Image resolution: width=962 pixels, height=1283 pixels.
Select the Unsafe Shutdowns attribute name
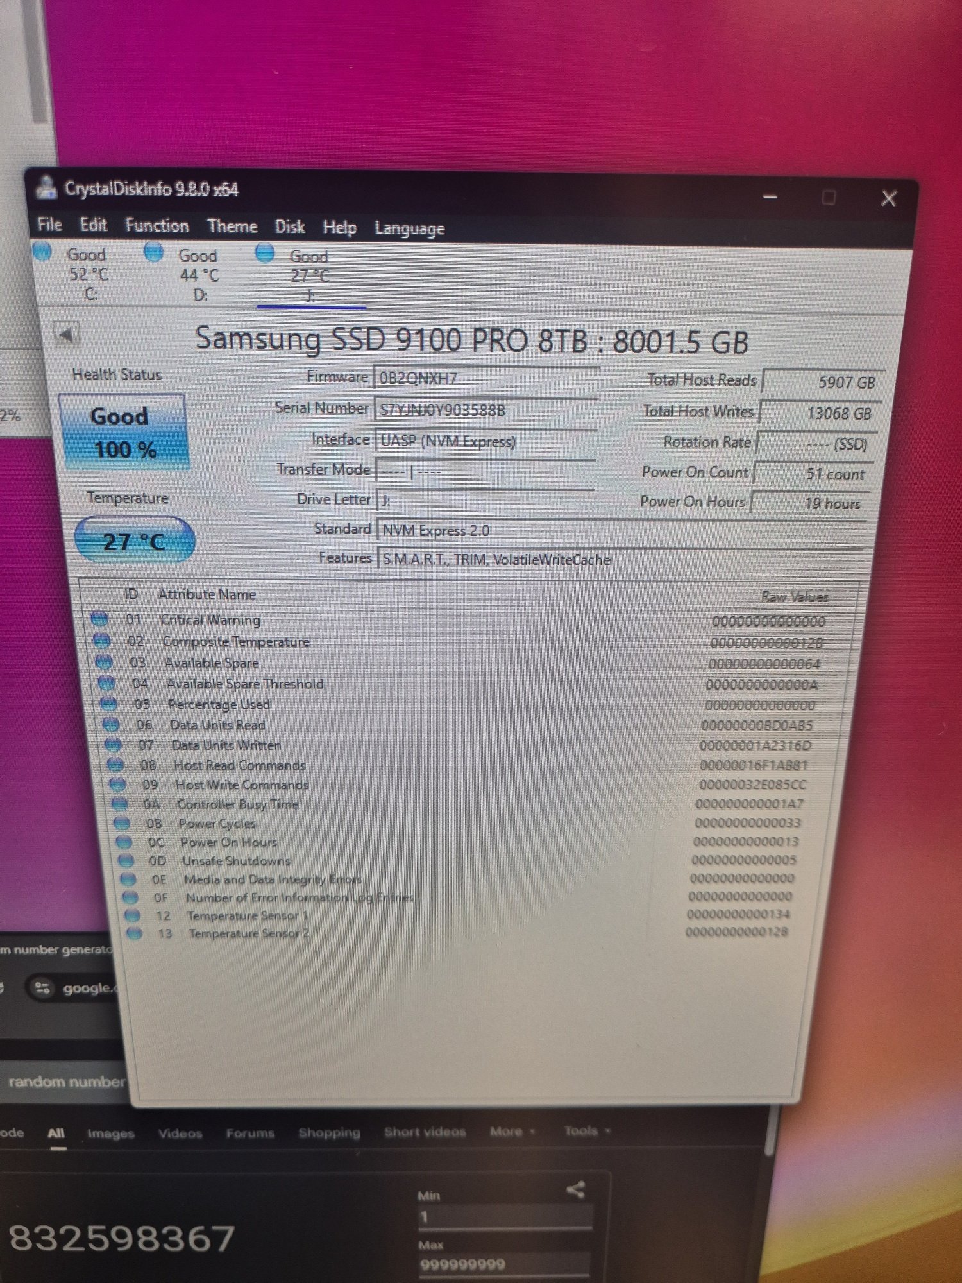pyautogui.click(x=236, y=861)
